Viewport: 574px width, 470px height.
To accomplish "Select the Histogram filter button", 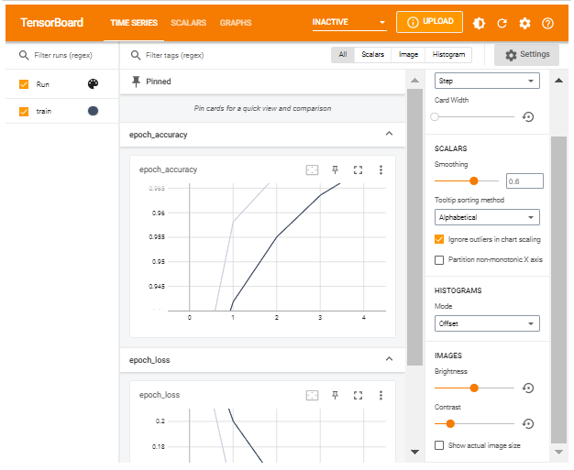I will [448, 55].
